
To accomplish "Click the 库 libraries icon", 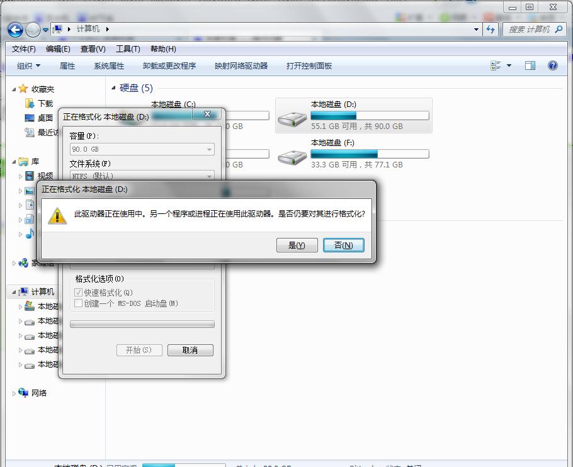I will coord(23,161).
